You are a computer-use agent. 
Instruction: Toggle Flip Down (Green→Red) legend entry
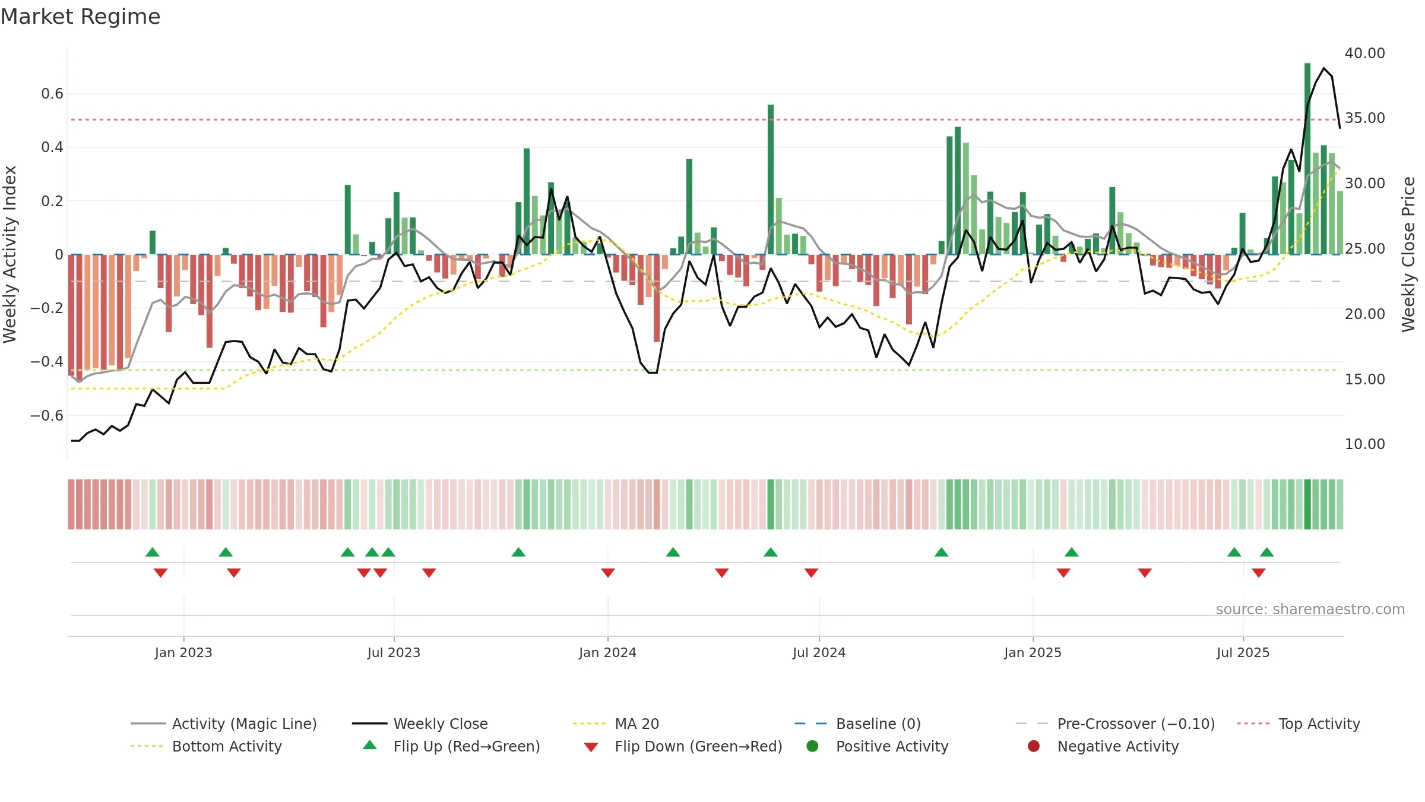(x=683, y=746)
